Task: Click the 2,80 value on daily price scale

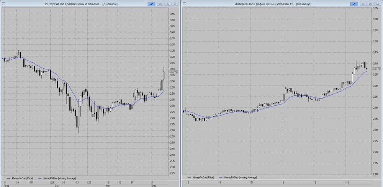Action: point(172,106)
